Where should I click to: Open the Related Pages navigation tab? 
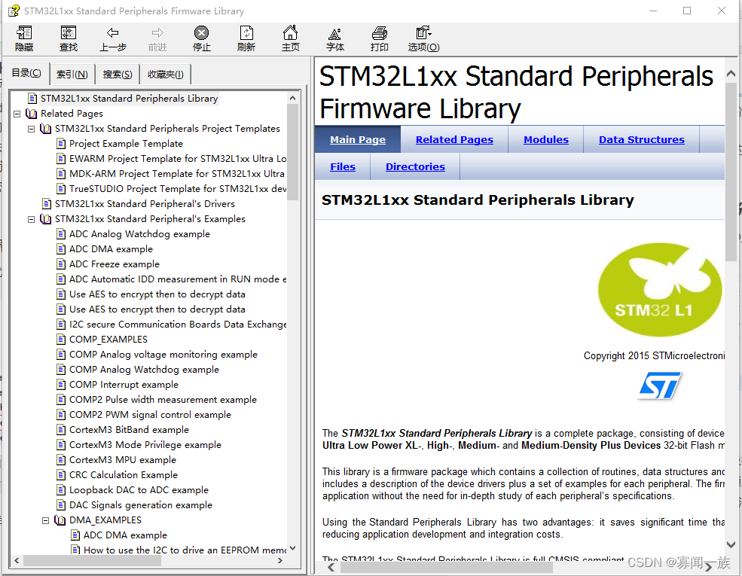(454, 139)
